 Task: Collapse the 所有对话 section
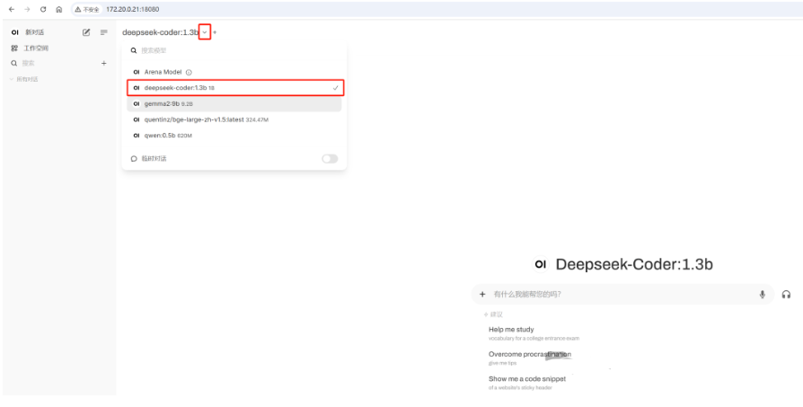click(x=24, y=79)
